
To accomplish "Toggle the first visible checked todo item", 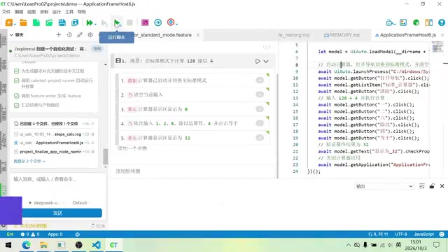I will coord(17,71).
